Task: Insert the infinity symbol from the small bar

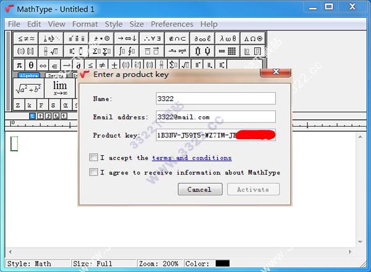Action: point(43,65)
